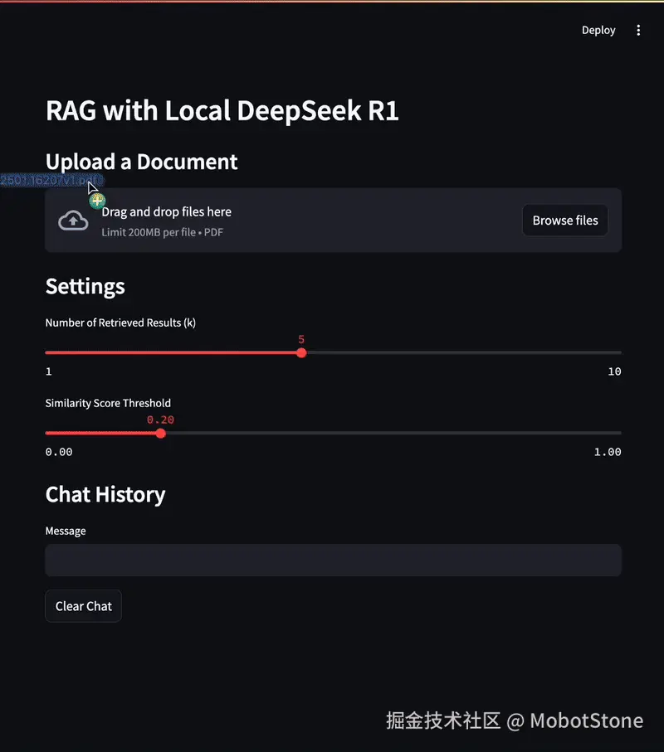664x752 pixels.
Task: Click the Deploy button
Action: [x=598, y=31]
